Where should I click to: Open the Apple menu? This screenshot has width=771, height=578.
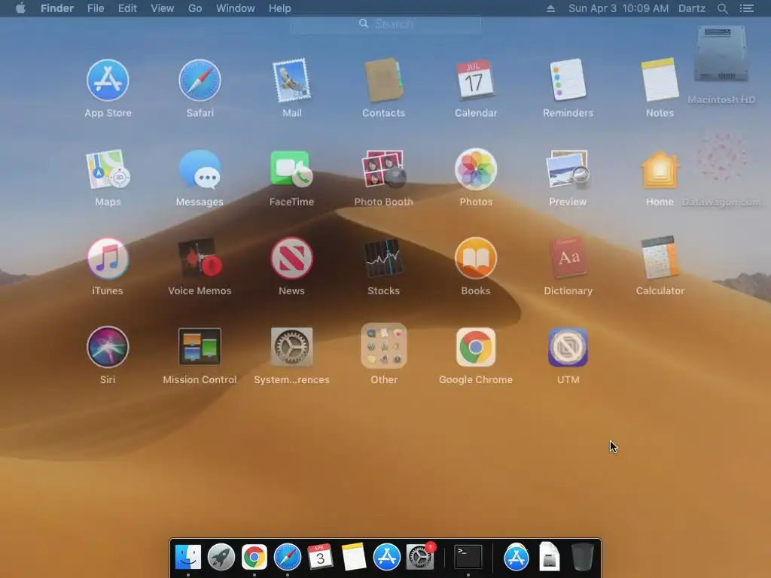pos(20,8)
